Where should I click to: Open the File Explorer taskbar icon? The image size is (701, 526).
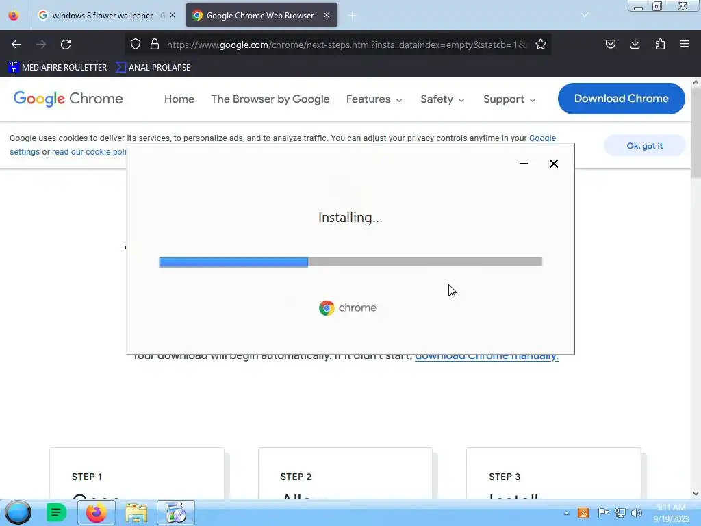[x=136, y=512]
